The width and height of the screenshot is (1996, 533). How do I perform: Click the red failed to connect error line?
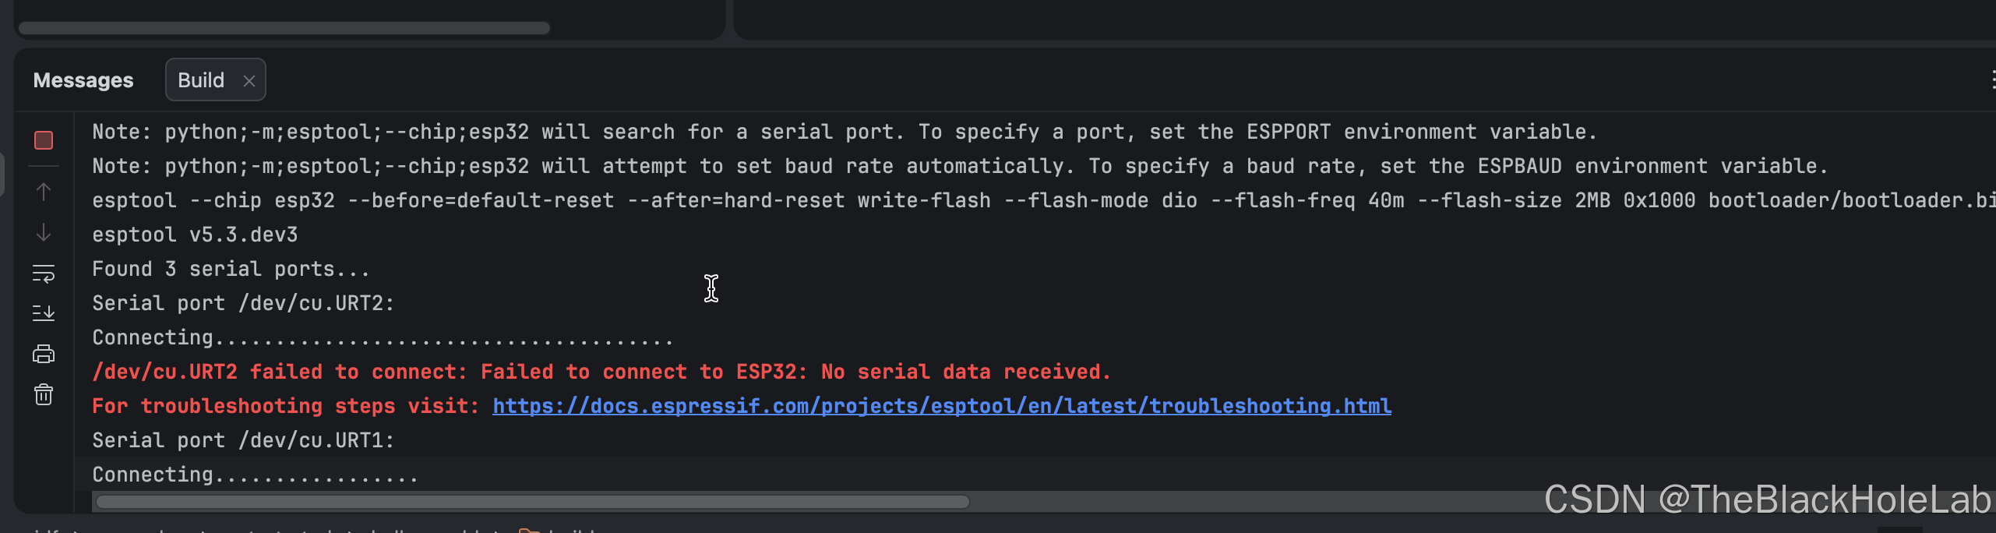(601, 372)
